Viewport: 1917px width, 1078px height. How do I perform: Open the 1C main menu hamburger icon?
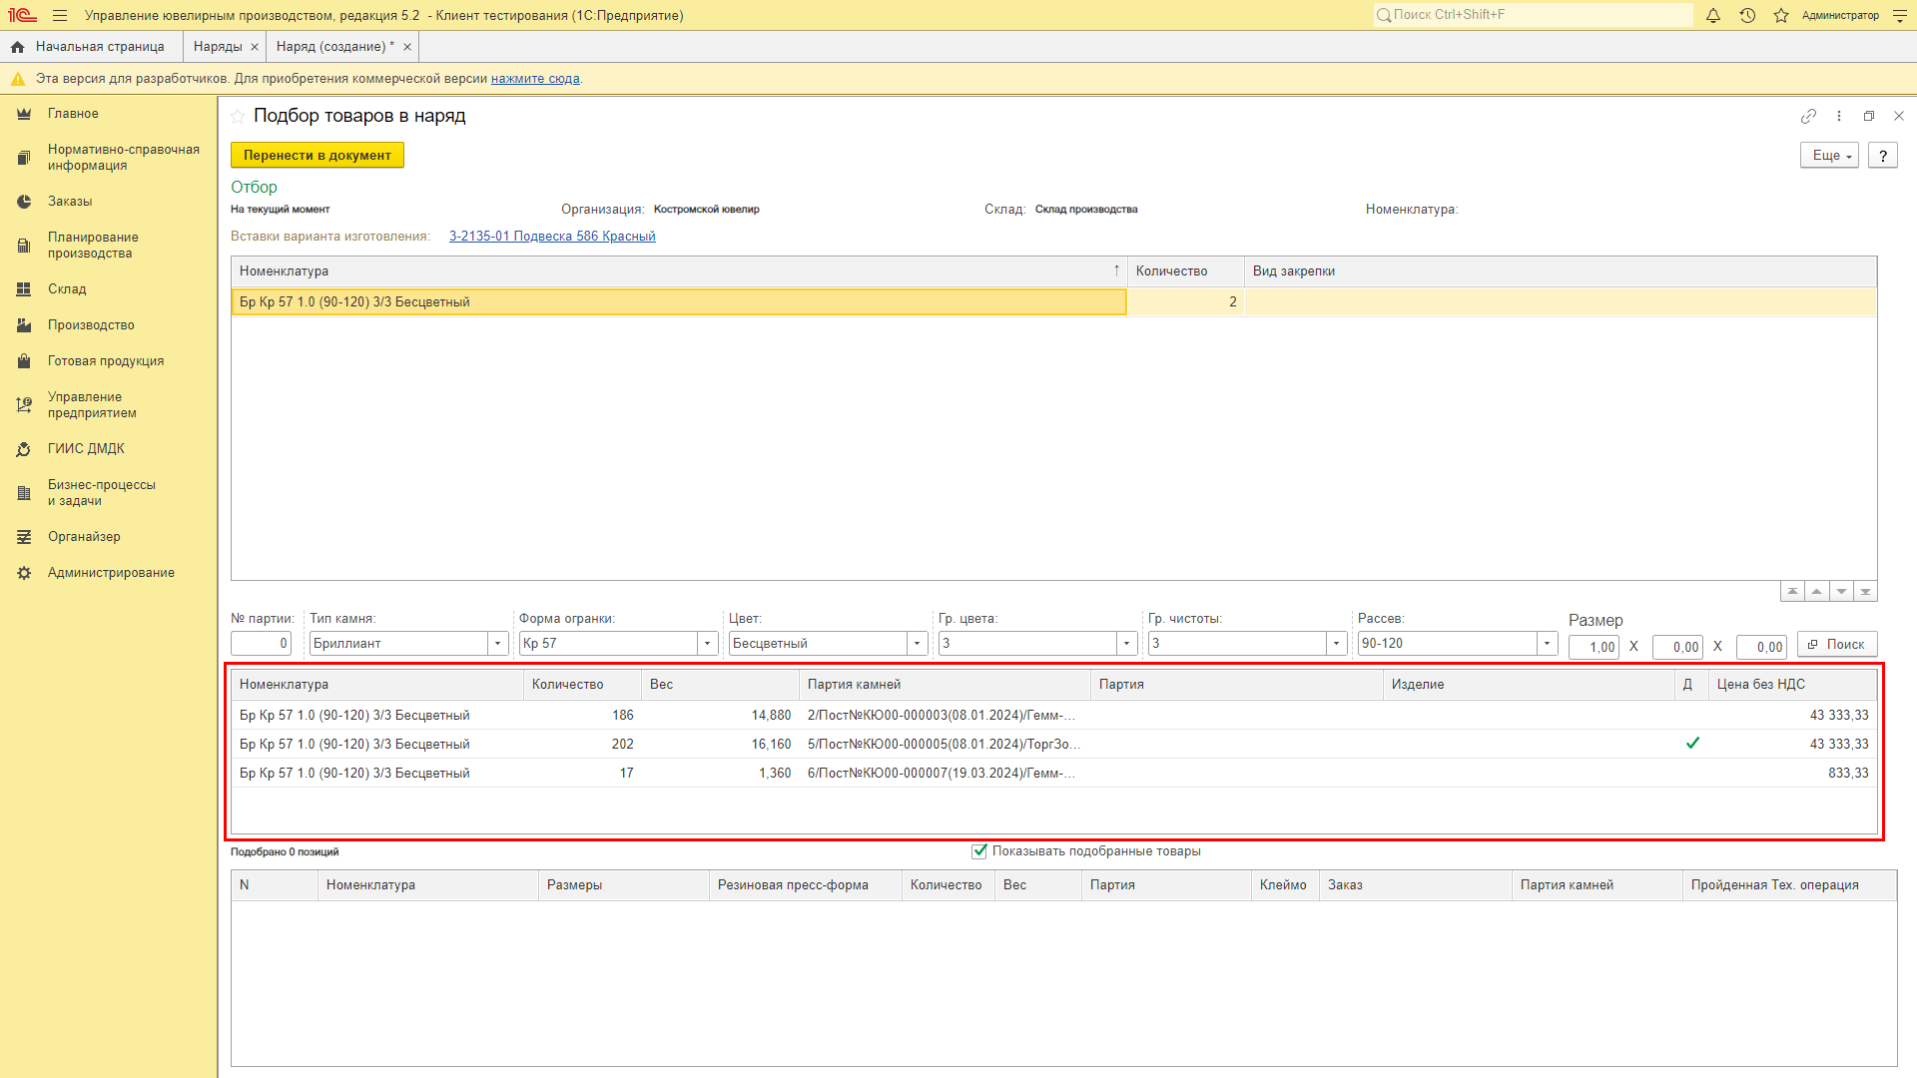(x=60, y=15)
